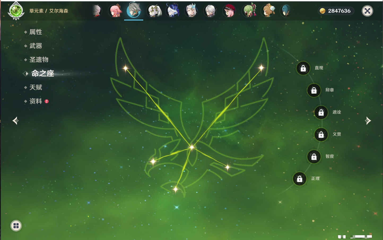Click the Mora balance 2847636
This screenshot has width=383, height=240.
[x=339, y=11]
